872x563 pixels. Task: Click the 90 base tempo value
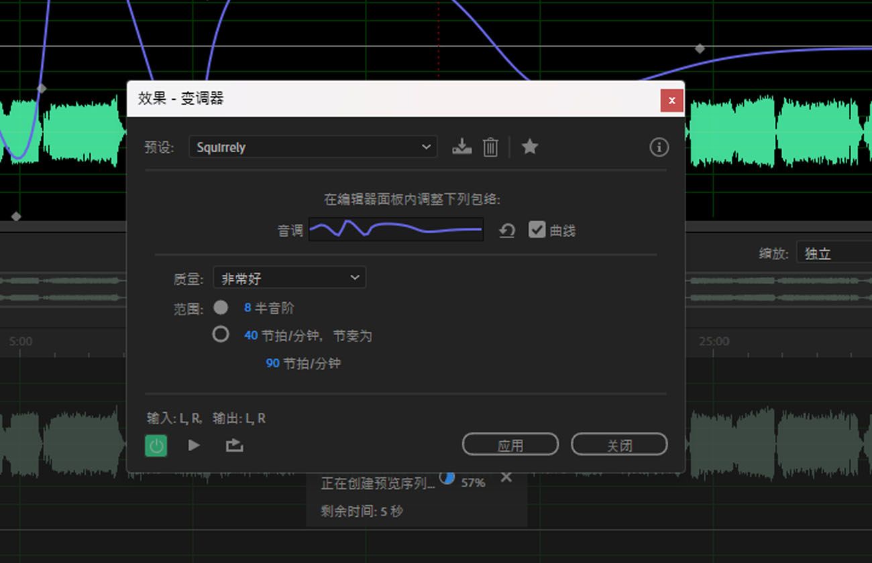click(272, 363)
